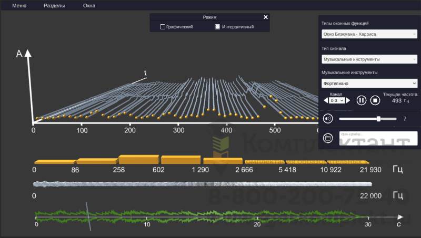Mute sound with the speaker icon

(328, 119)
